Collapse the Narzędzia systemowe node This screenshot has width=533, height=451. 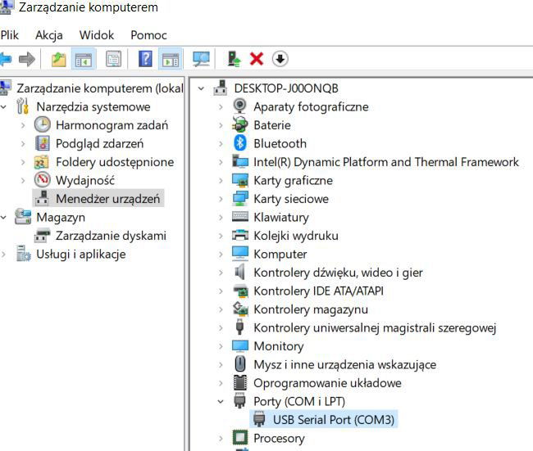pyautogui.click(x=3, y=107)
